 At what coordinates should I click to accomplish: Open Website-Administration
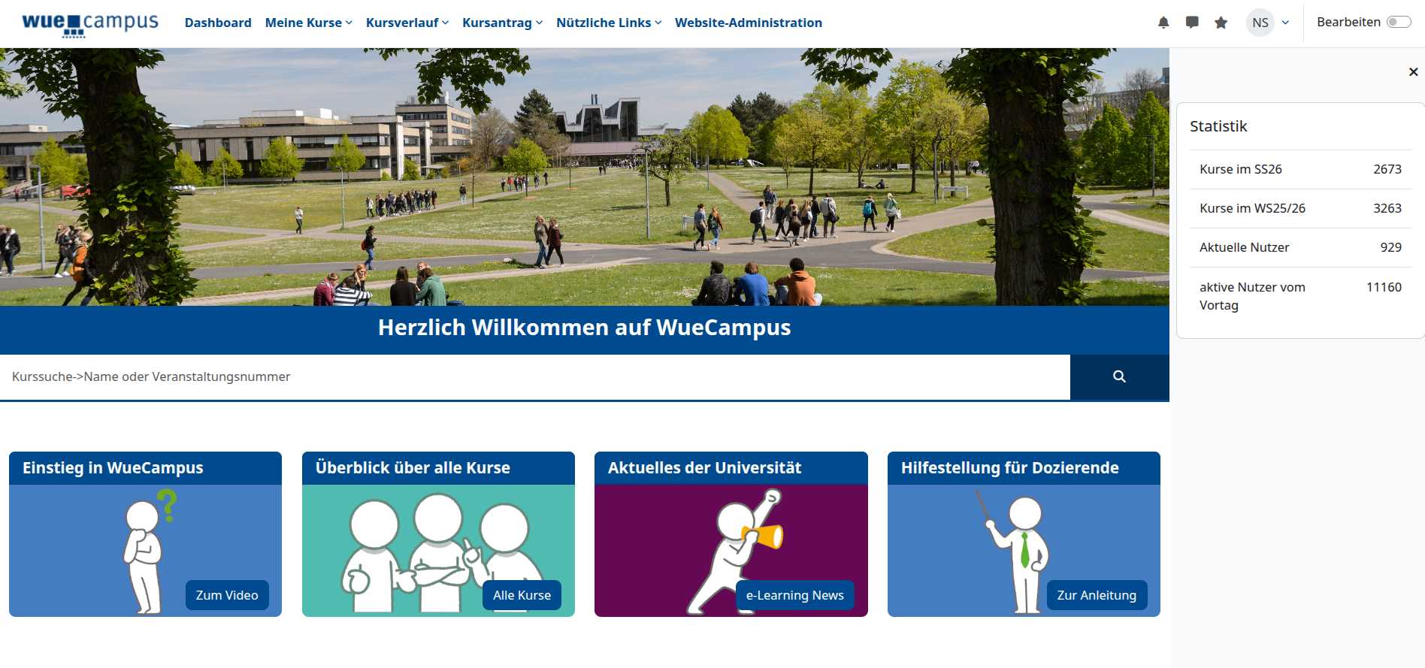749,23
